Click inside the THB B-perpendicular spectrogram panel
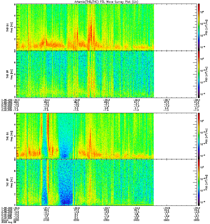This screenshot has width=210, height=224. [107, 27]
